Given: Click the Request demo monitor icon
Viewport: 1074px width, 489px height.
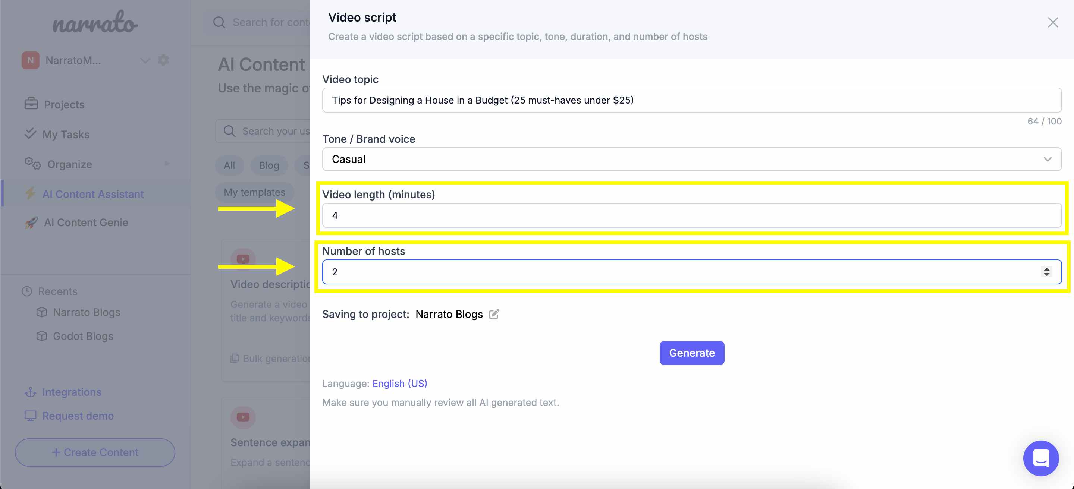Looking at the screenshot, I should pos(31,416).
